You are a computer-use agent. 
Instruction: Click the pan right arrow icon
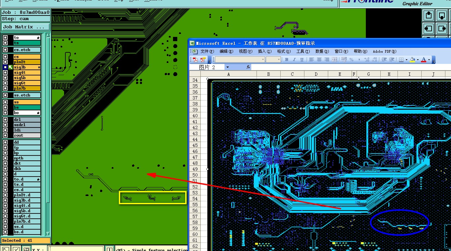[x=442, y=28]
